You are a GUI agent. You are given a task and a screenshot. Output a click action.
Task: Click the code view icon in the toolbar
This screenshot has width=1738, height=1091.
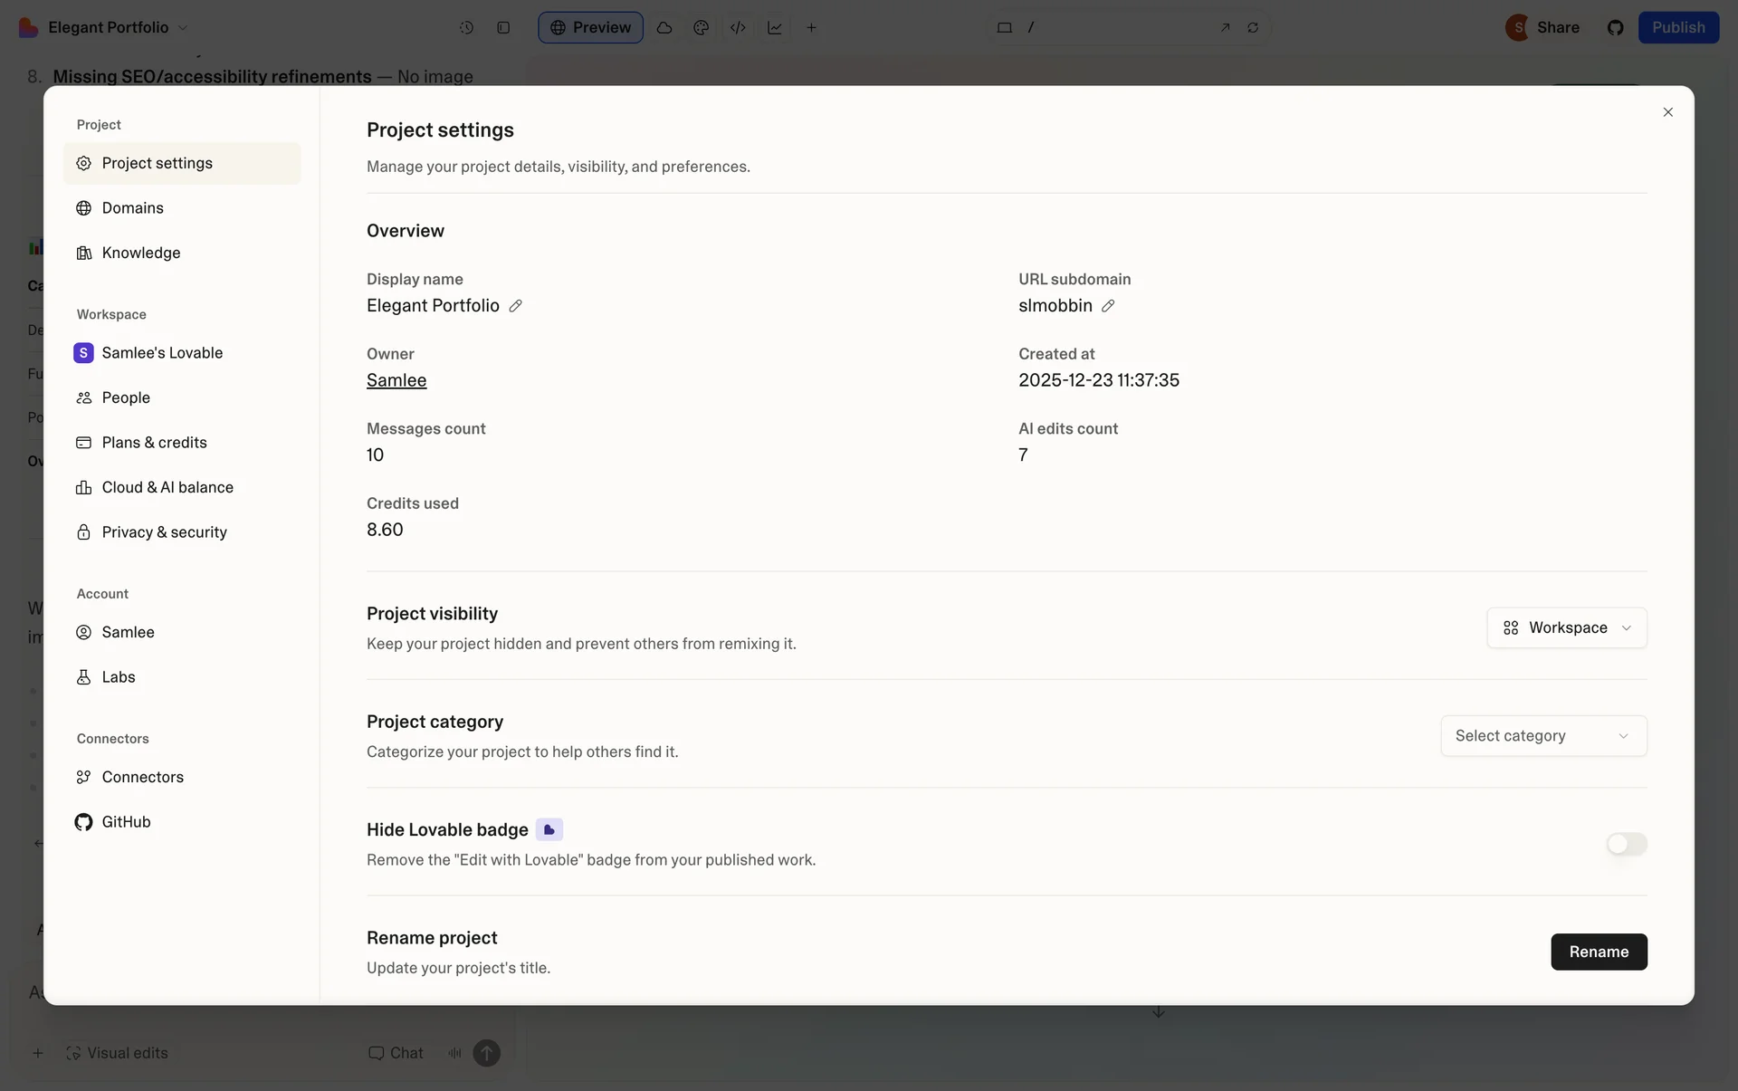(x=738, y=27)
